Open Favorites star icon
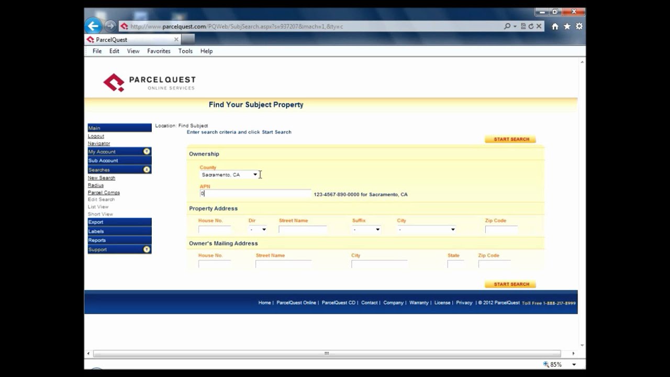This screenshot has width=670, height=377. coord(567,26)
